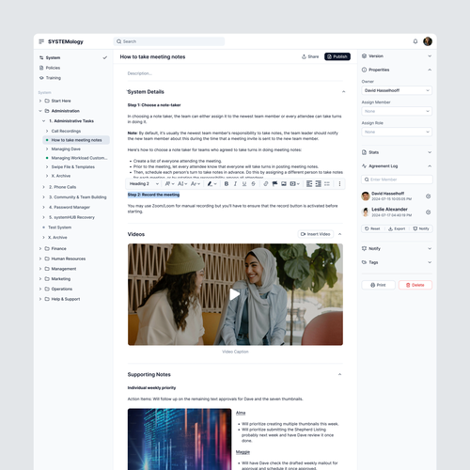Expand the Start Here folder

pos(40,101)
